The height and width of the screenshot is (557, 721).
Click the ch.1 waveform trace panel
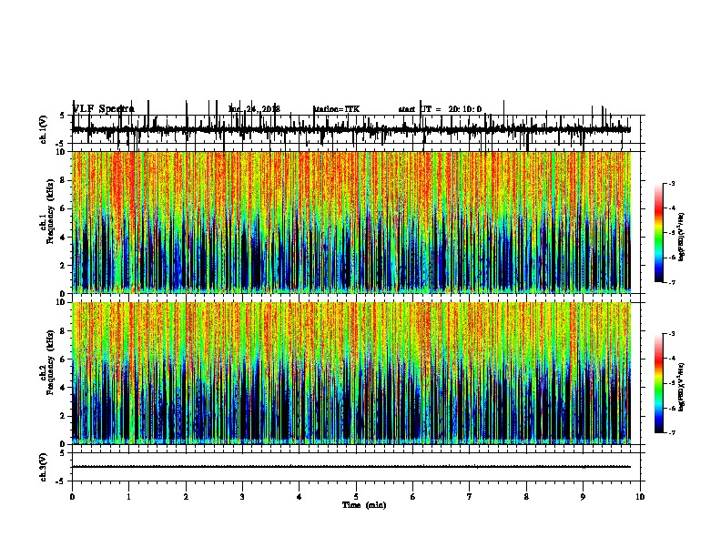point(356,129)
